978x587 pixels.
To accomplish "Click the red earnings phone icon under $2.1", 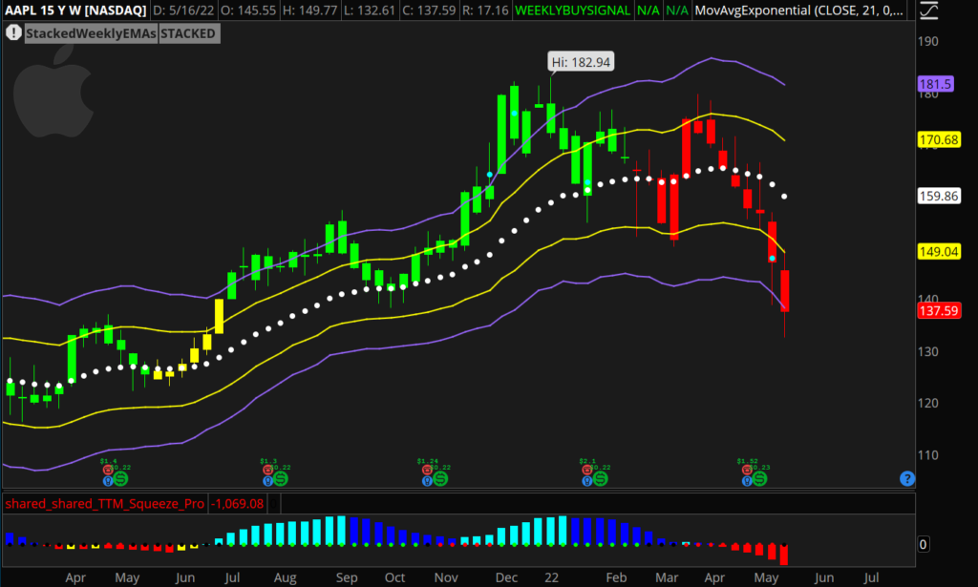I will (x=587, y=470).
